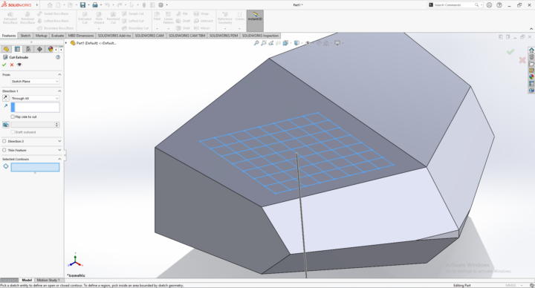
Task: Select the Model bottom tab
Action: click(x=27, y=280)
